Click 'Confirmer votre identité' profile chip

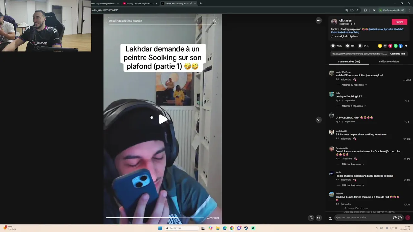[392, 10]
